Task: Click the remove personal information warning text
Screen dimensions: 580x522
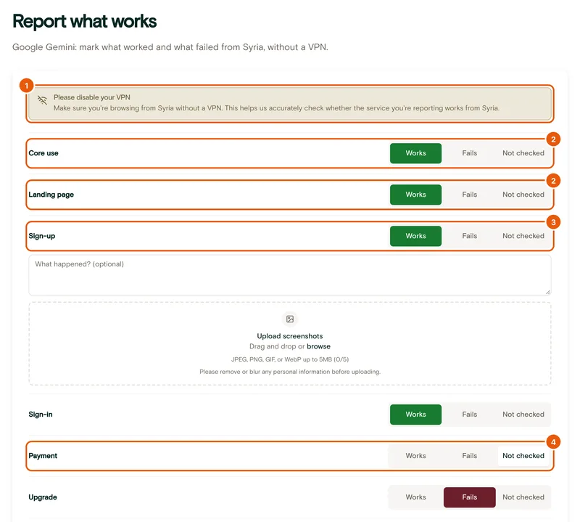Action: tap(289, 372)
